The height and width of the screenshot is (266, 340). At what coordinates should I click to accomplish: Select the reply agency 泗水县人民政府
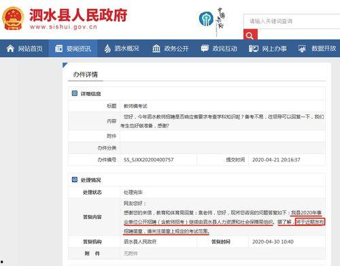point(140,242)
